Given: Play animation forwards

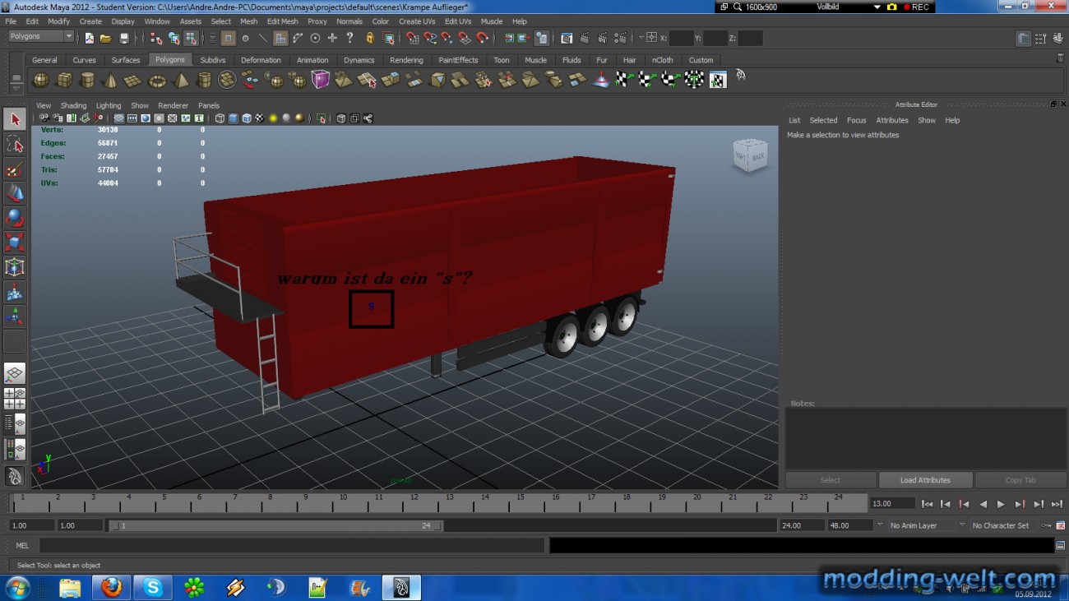Looking at the screenshot, I should [1001, 504].
